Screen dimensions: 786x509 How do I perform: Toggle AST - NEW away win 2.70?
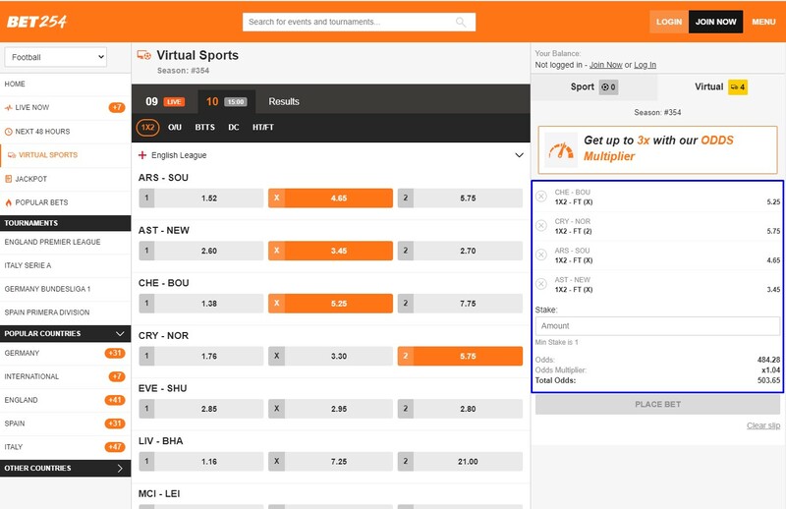tap(460, 251)
